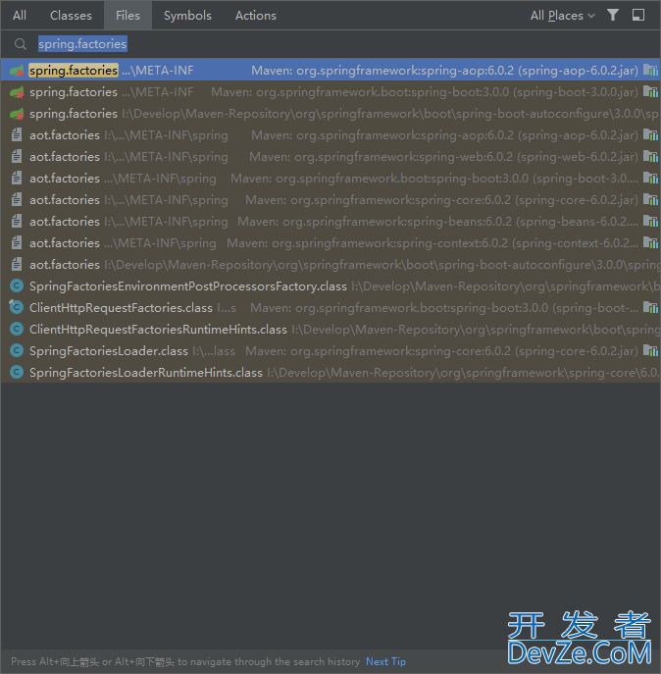Select aot.factories from spring-context-6.0.2 entry

pyautogui.click(x=330, y=243)
